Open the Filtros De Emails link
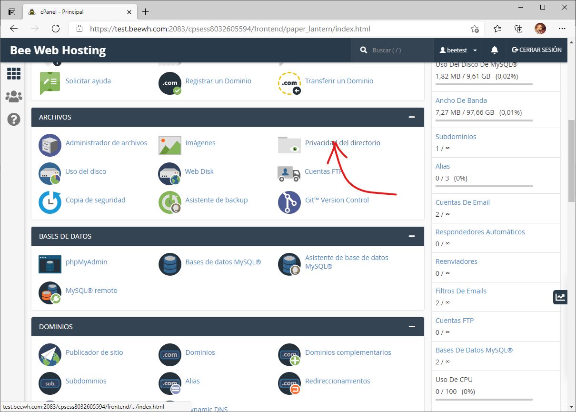Viewport: 576px width, 412px height. (x=461, y=291)
